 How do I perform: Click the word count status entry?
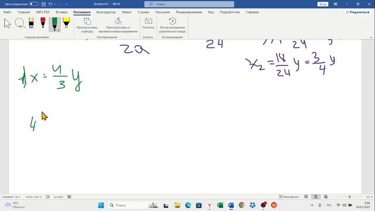(x=33, y=197)
